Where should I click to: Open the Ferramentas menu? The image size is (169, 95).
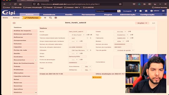(x=88, y=15)
